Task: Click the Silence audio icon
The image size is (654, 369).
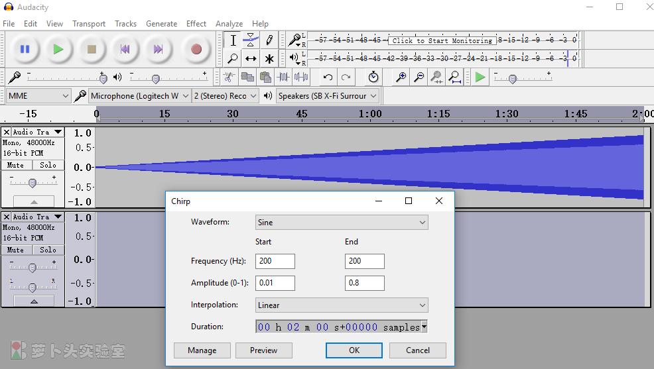Action: (301, 77)
